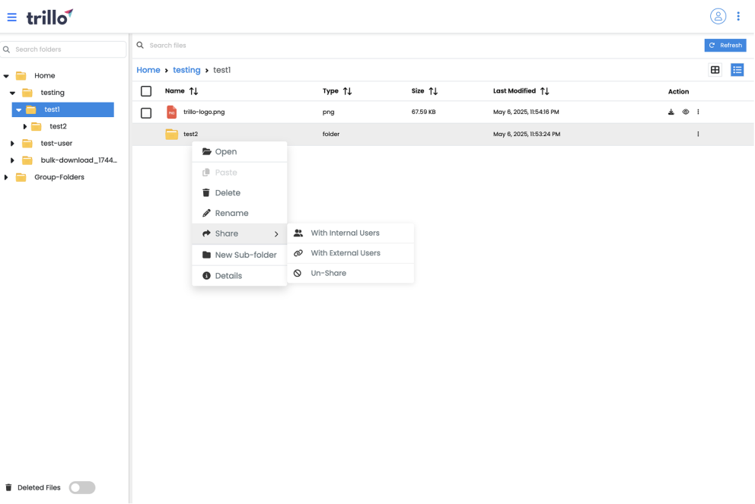Image resolution: width=755 pixels, height=504 pixels.
Task: Click the test1 breadcrumb text
Action: [222, 70]
